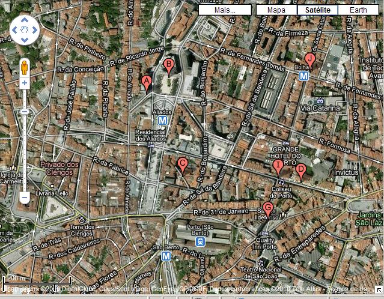Select the Satélite map type

[x=317, y=10]
